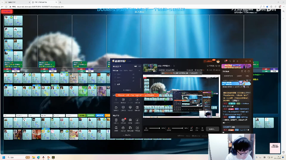Screen dimensions: 286x160
Task: Click the bracket-frame tool icon in third tools row
Action: click(130, 120)
